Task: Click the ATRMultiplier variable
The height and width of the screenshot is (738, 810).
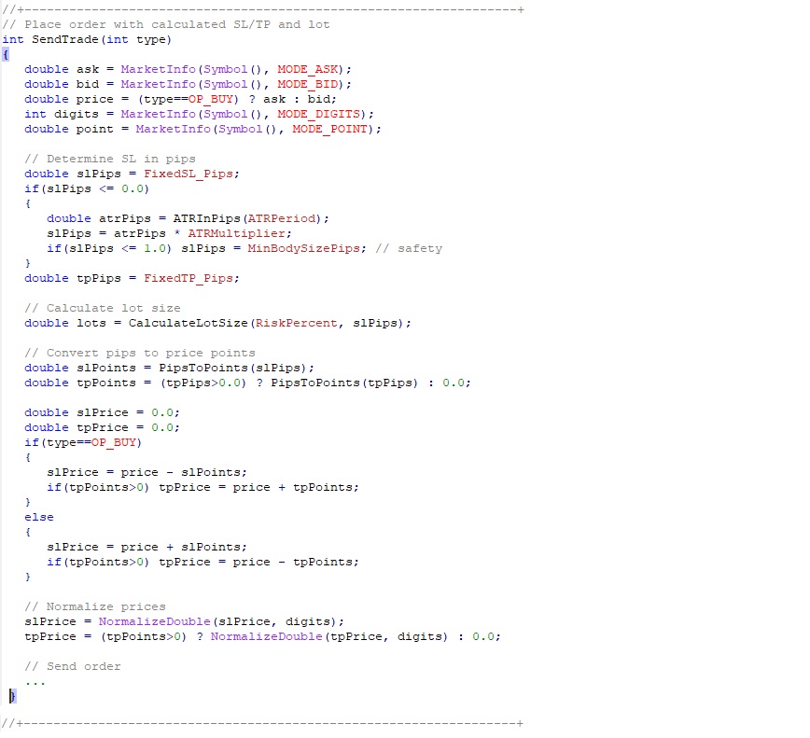Action: click(x=239, y=233)
